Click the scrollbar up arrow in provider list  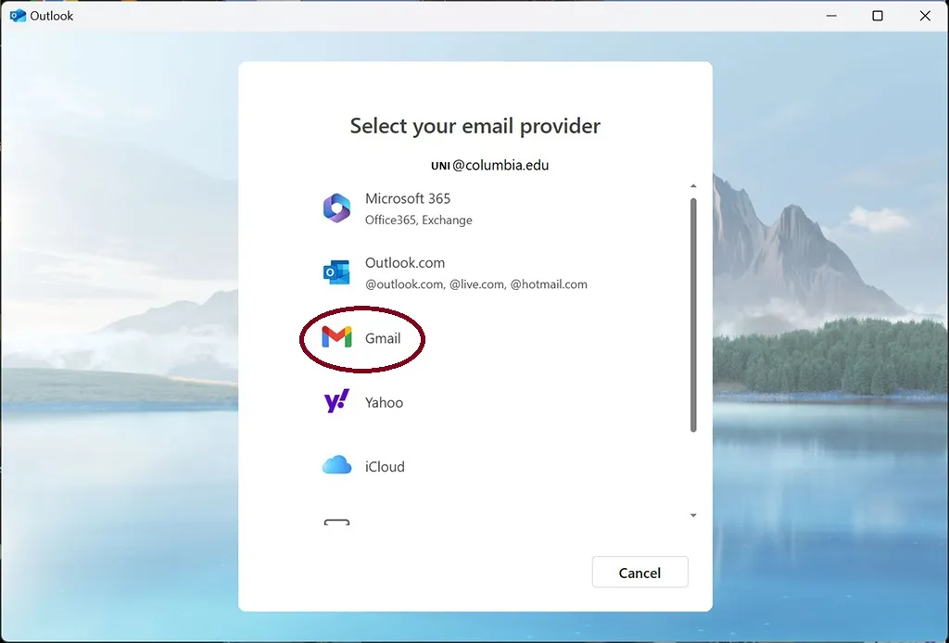point(693,186)
